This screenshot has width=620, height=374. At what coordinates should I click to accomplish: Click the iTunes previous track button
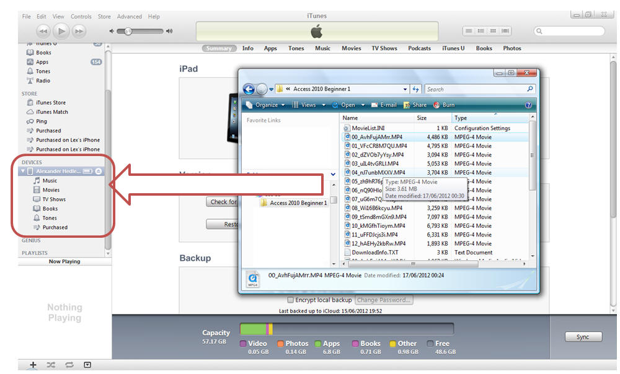coord(43,31)
